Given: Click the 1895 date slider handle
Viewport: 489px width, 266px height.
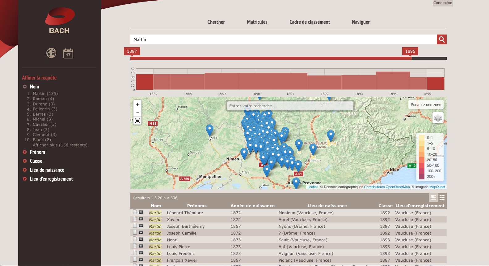Looking at the screenshot, I should [410, 51].
